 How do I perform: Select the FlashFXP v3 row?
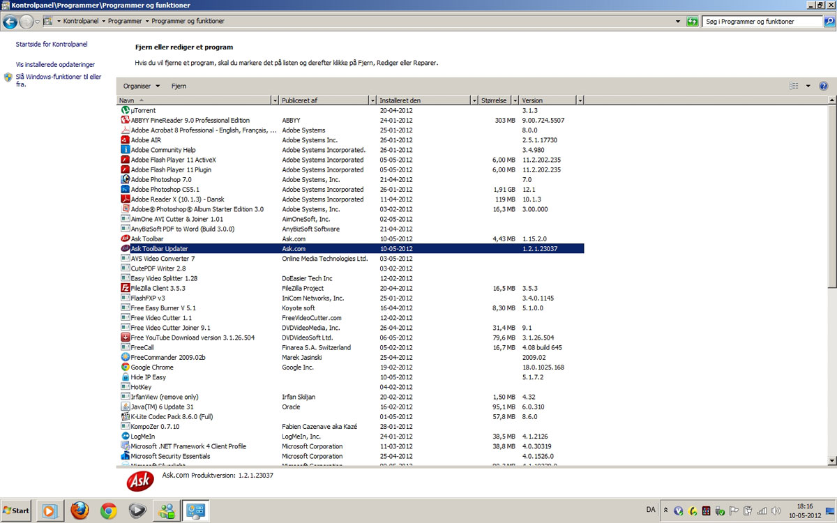(x=352, y=298)
